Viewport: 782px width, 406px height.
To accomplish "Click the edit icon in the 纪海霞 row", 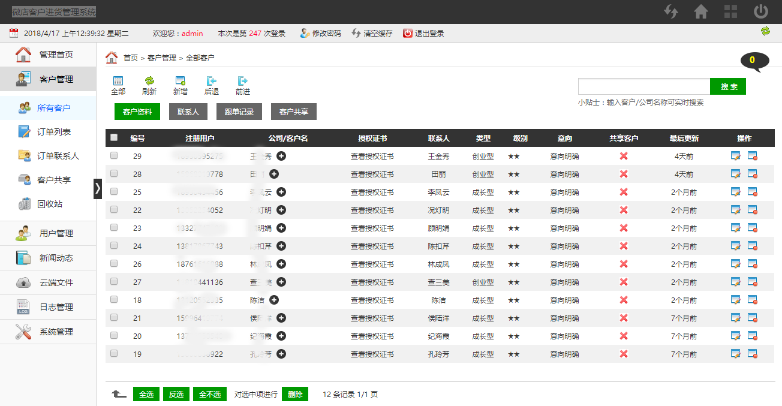I will tap(736, 336).
